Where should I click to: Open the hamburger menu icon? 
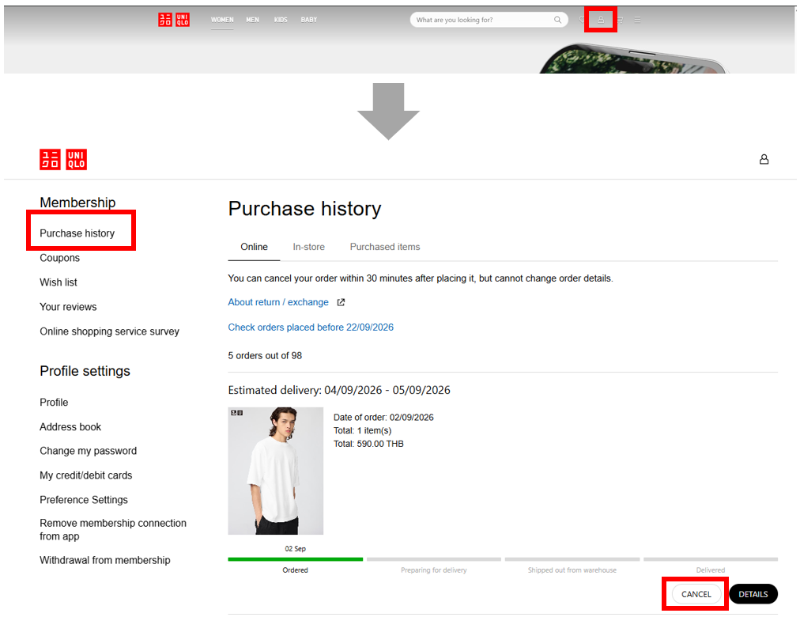[x=637, y=20]
